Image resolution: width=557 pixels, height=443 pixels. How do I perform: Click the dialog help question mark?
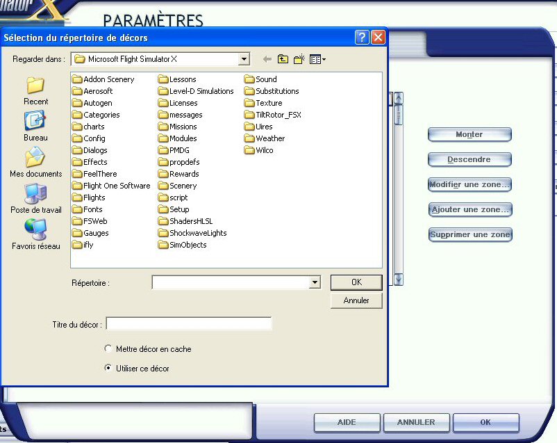coord(362,37)
